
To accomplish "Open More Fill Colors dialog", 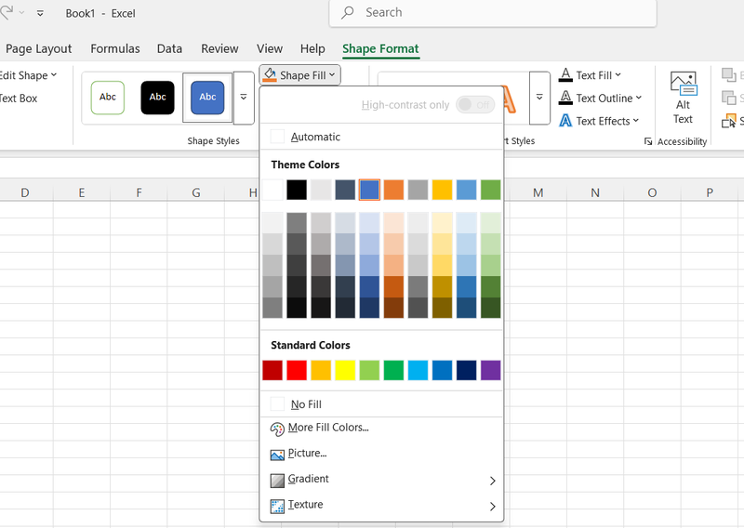I will coord(381,428).
